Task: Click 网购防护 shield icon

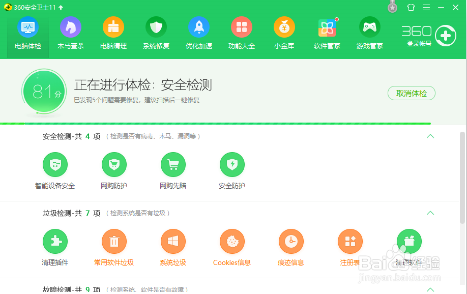Action: tap(114, 164)
